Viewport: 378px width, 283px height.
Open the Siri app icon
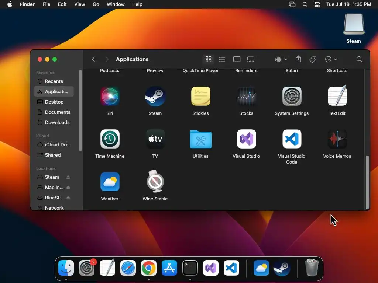110,96
